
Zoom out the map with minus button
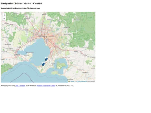point(4,19)
